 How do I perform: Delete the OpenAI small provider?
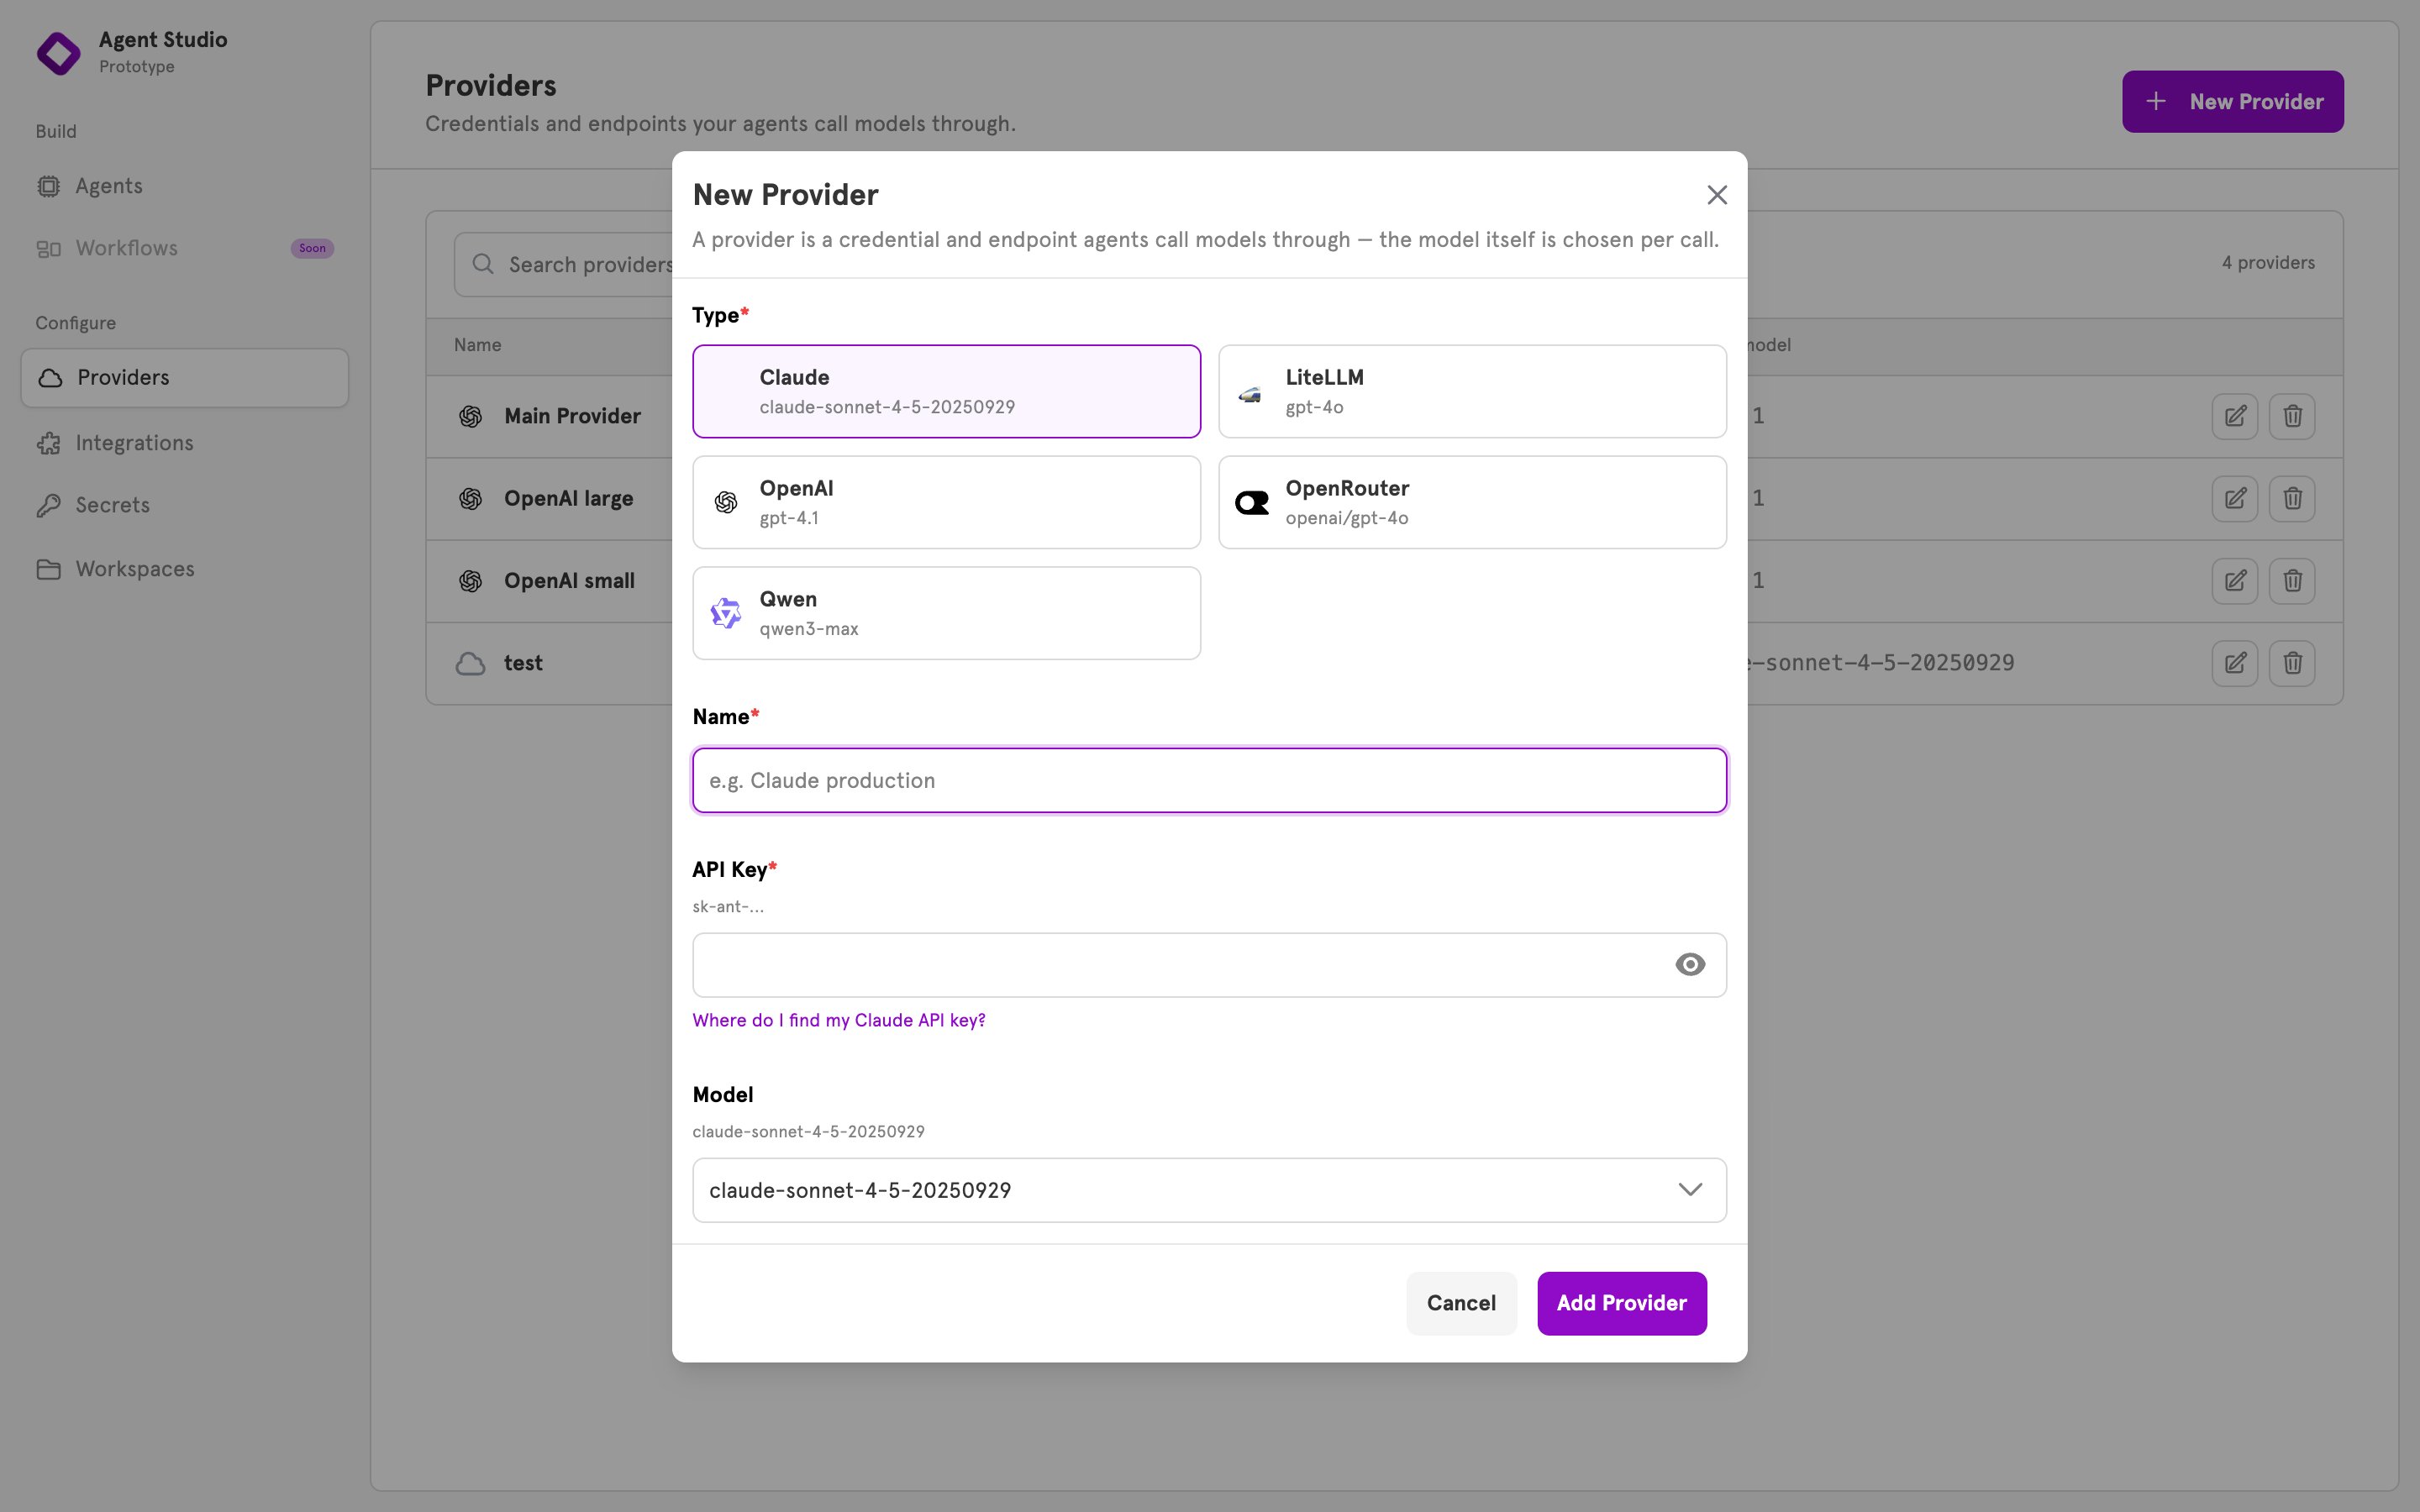[2292, 580]
